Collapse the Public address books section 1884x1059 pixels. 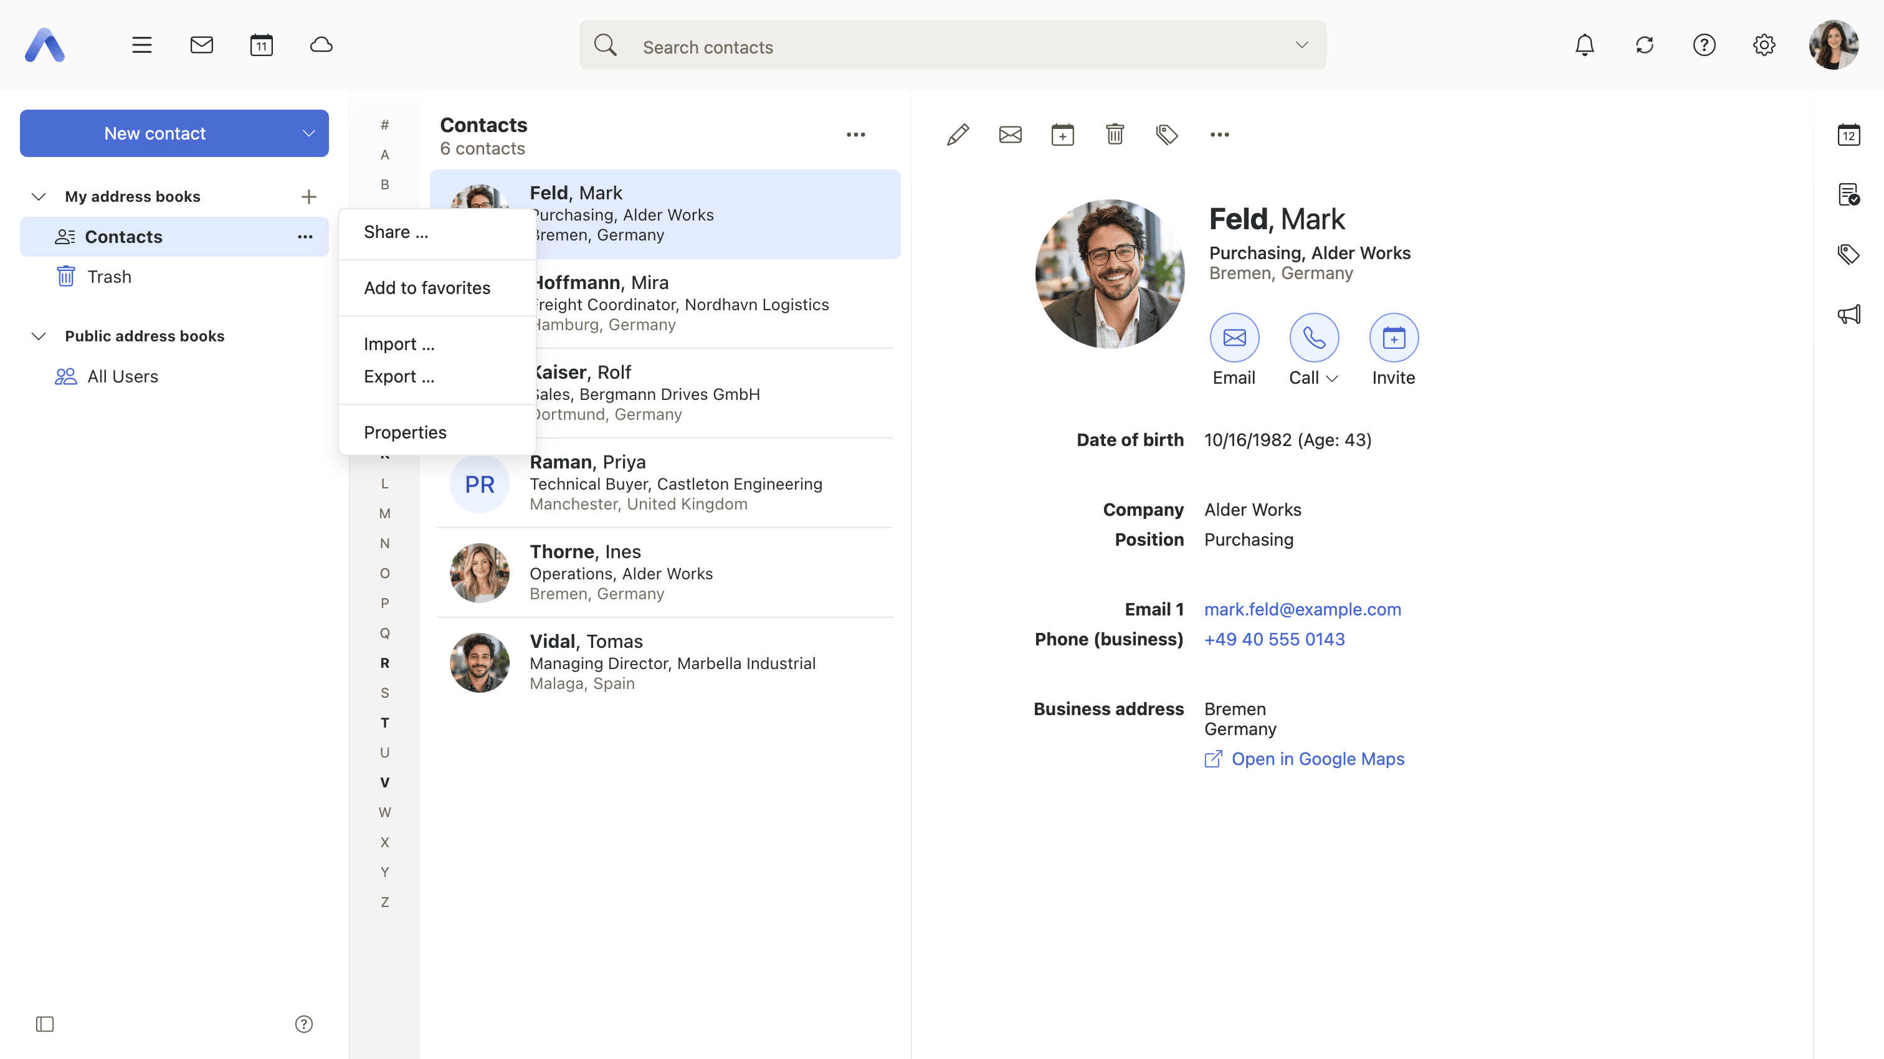pyautogui.click(x=39, y=336)
